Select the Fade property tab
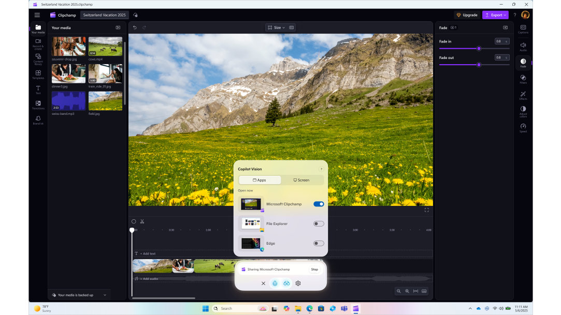The image size is (561, 315). click(523, 63)
